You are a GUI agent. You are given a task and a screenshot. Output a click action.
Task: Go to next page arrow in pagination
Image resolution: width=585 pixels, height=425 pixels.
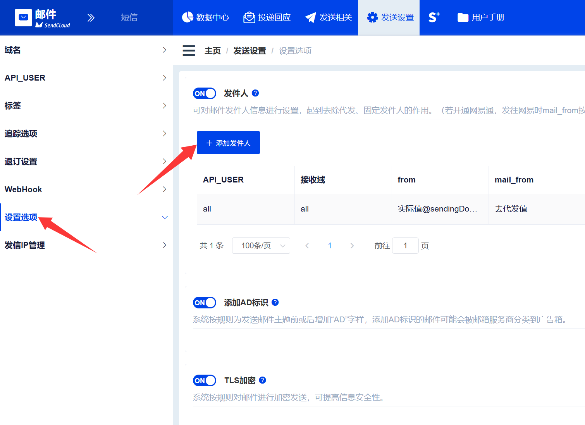coord(352,246)
